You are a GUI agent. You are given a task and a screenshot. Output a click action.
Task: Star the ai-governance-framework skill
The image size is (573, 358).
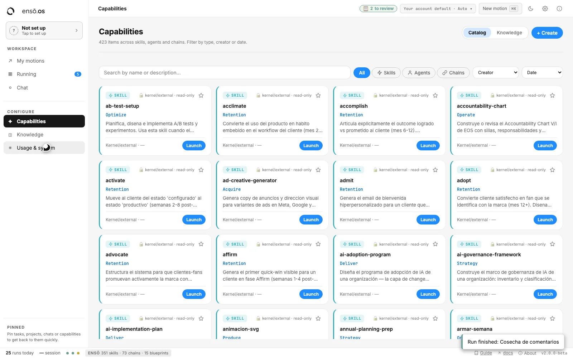553,244
